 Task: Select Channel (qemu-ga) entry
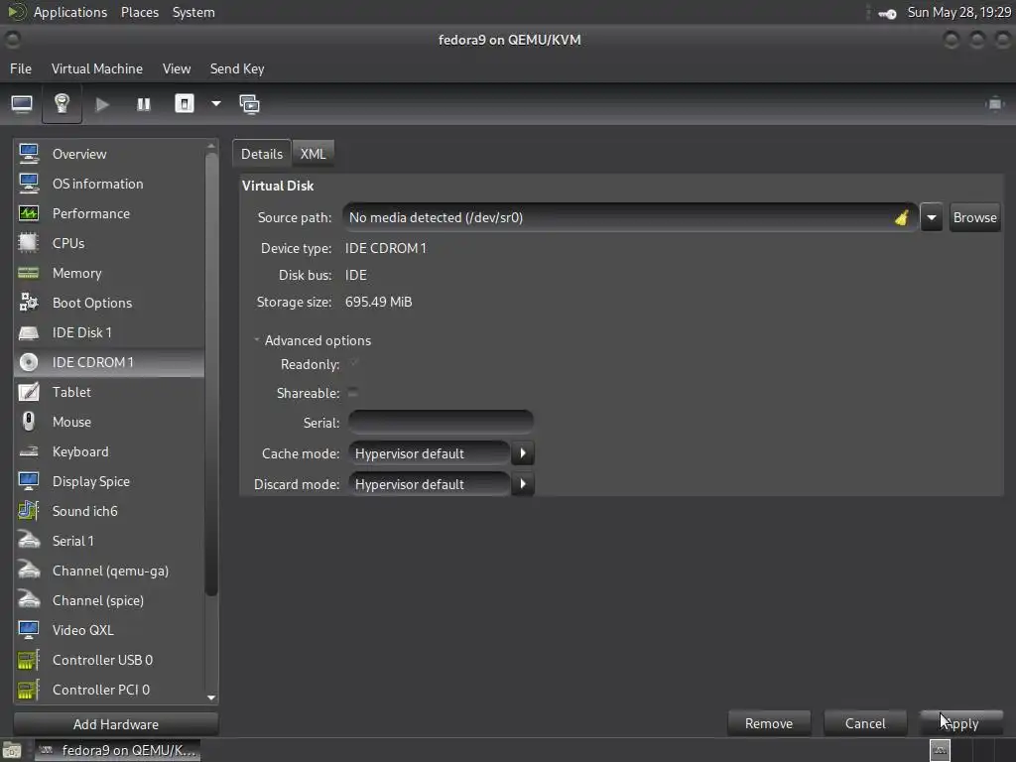click(109, 571)
